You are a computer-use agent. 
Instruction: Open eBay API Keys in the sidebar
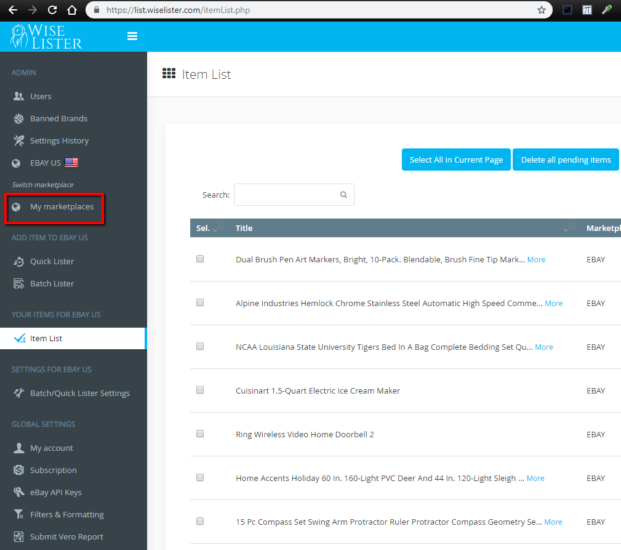coord(56,492)
